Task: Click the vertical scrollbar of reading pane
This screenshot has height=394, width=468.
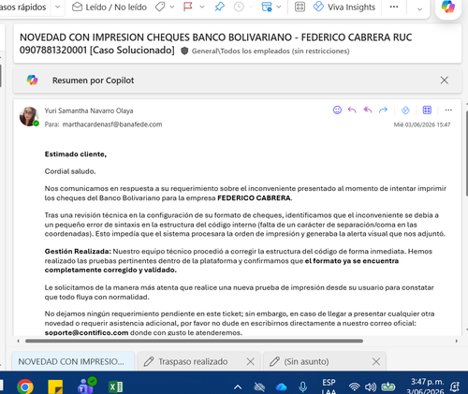Action: tap(466, 153)
